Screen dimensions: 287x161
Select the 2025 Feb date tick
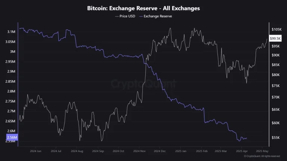tap(202, 151)
